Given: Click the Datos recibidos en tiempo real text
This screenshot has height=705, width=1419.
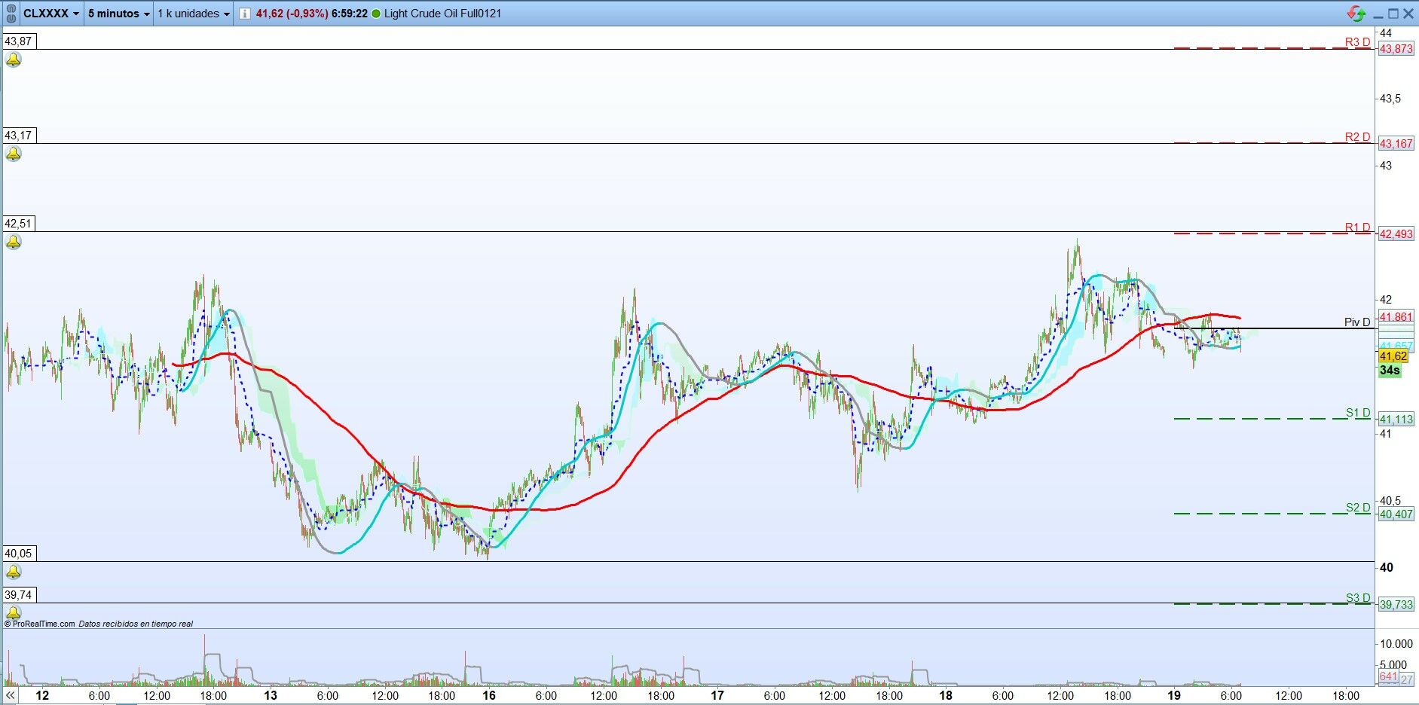Looking at the screenshot, I should 136,624.
